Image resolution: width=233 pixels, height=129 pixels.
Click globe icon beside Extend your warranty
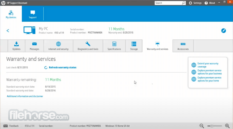pyautogui.click(x=194, y=65)
